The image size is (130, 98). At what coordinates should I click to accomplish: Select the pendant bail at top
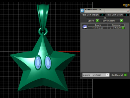coord(43,17)
